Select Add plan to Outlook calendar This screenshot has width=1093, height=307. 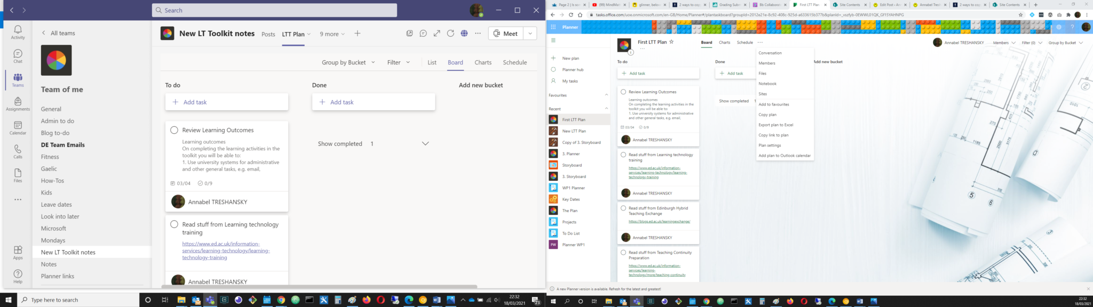785,156
